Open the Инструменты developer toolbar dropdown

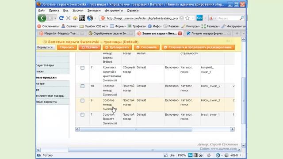(x=234, y=26)
